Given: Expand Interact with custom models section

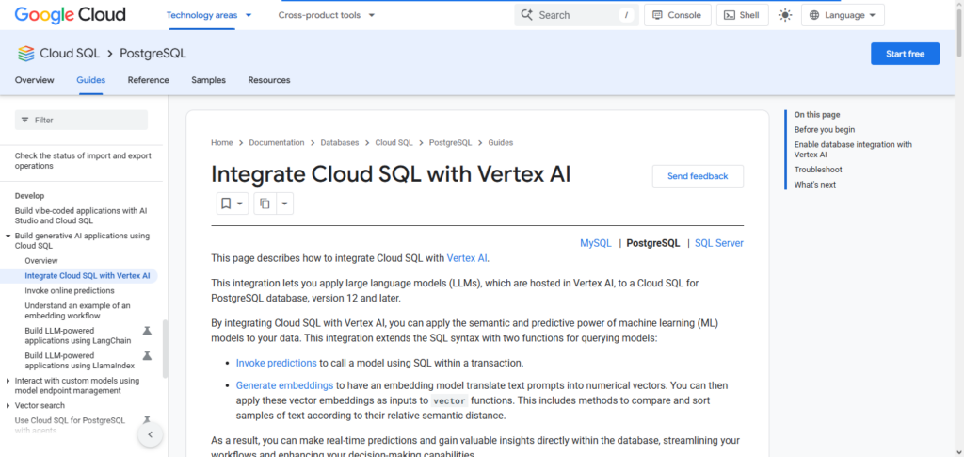Looking at the screenshot, I should (x=8, y=381).
